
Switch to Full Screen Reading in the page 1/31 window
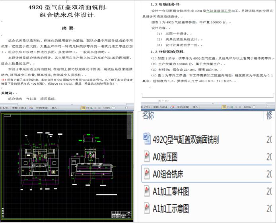[87, 108]
